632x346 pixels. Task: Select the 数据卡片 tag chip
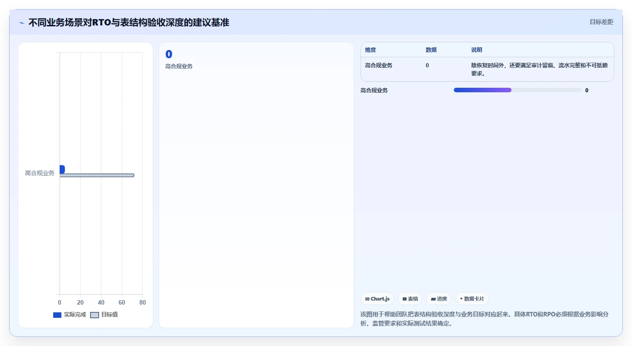472,299
